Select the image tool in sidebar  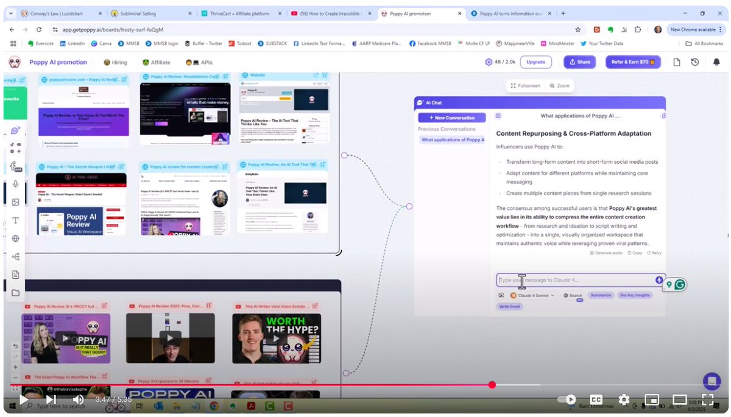(15, 202)
